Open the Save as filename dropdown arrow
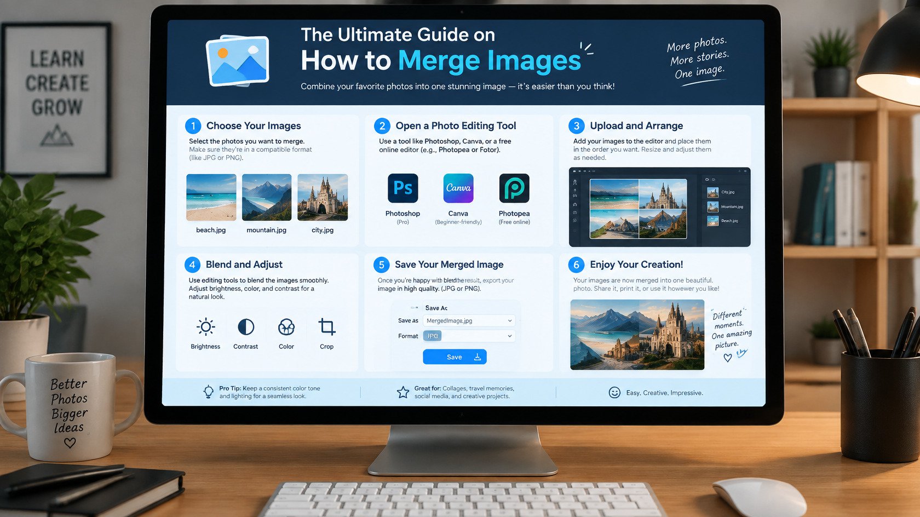The width and height of the screenshot is (920, 517). tap(510, 321)
